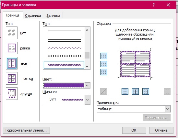
Task: Select the purple striped line style
Action: pyautogui.click(x=64, y=65)
